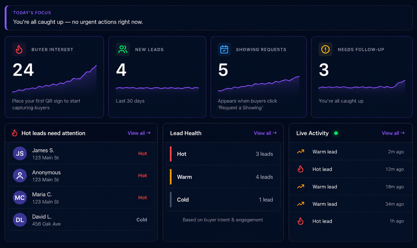Screen dimensions: 417x248
Task: Open View all for Hot leads
Action: point(139,133)
